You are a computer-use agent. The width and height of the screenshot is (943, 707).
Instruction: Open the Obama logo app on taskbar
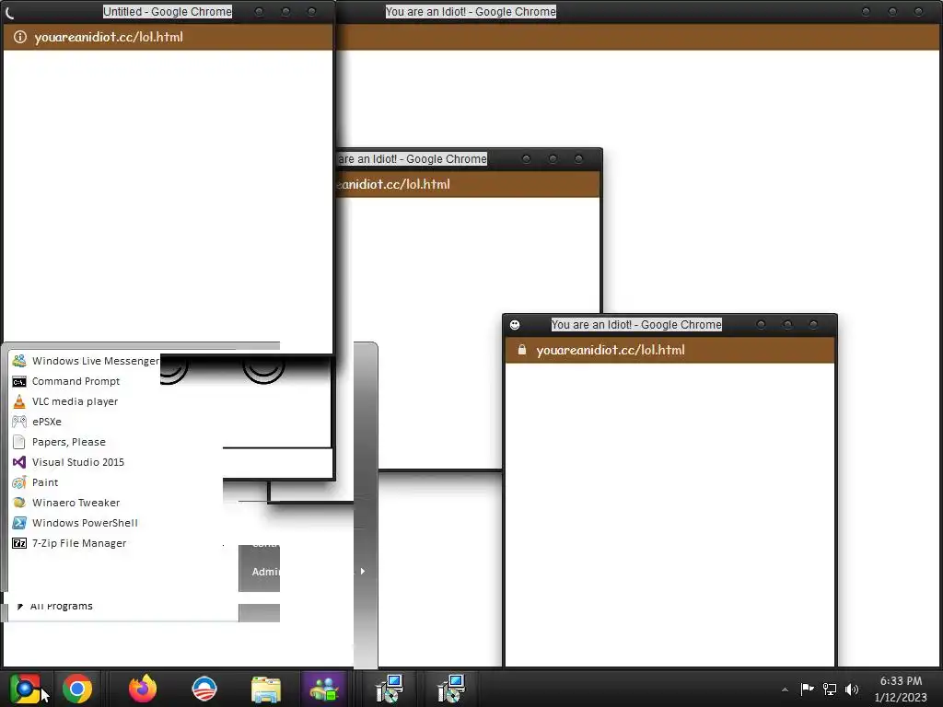click(x=204, y=689)
